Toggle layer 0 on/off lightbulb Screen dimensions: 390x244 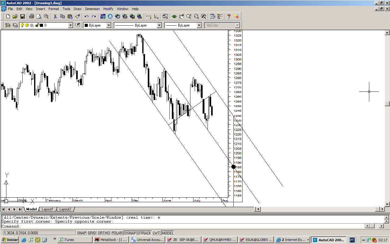tap(22, 25)
